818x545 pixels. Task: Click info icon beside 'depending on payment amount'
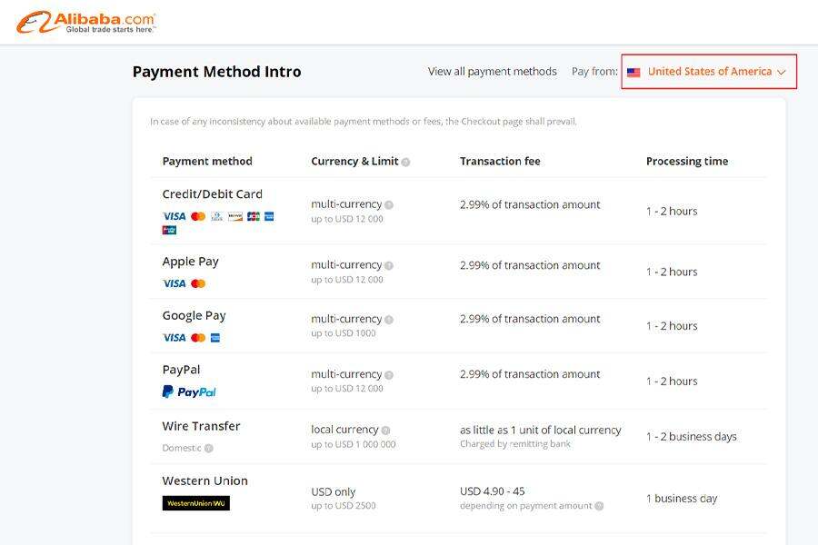pyautogui.click(x=599, y=506)
